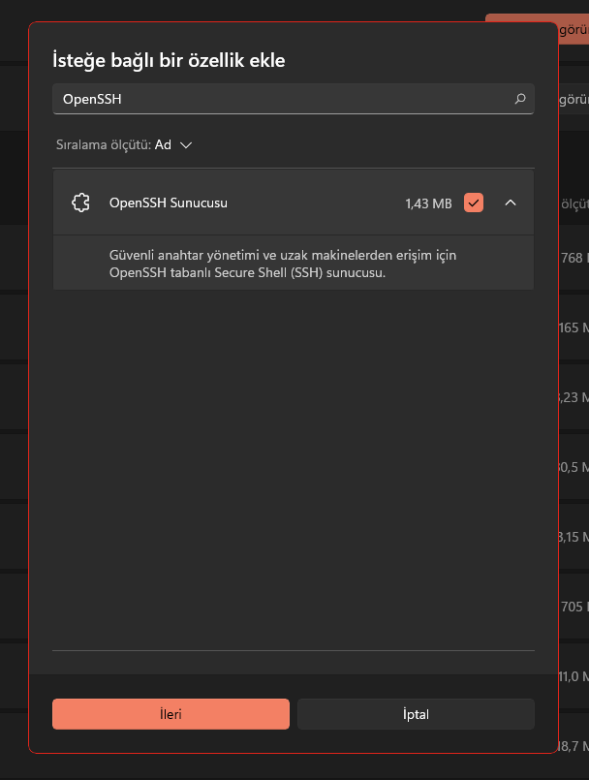Cancel with the İptal button
Image resolution: width=589 pixels, height=780 pixels.
(x=416, y=714)
